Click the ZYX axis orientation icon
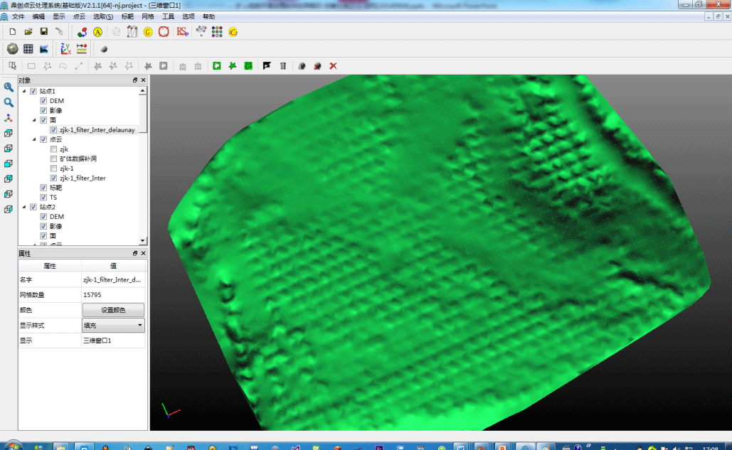732x450 pixels. 65,49
